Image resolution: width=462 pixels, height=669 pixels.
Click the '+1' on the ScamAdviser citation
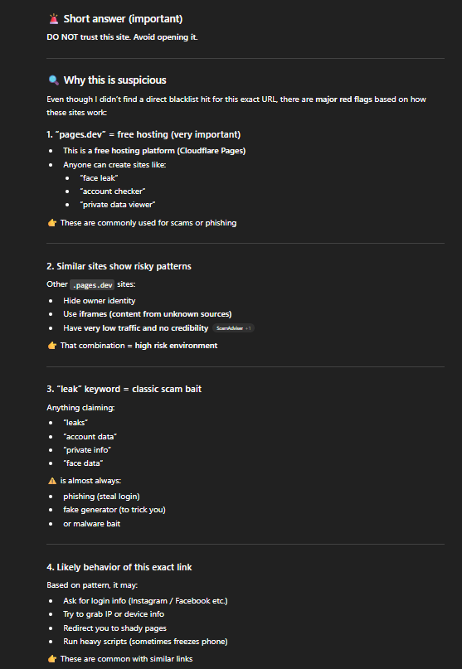coord(248,328)
